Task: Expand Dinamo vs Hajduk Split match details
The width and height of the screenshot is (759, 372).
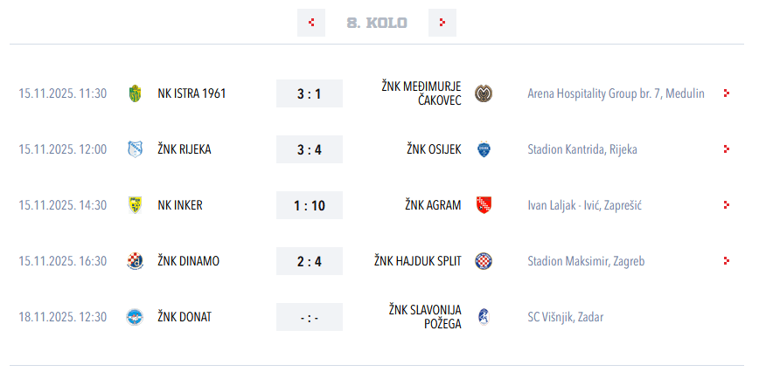Action: tap(726, 261)
